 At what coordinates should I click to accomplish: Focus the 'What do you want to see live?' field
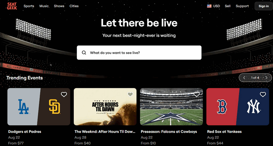(139, 53)
